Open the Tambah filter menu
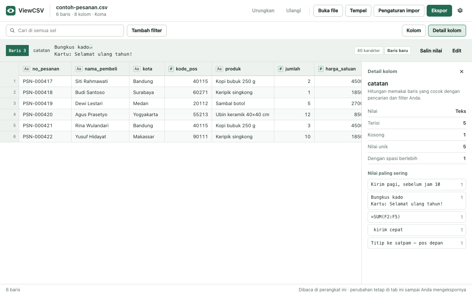Image resolution: width=472 pixels, height=295 pixels. point(147,31)
